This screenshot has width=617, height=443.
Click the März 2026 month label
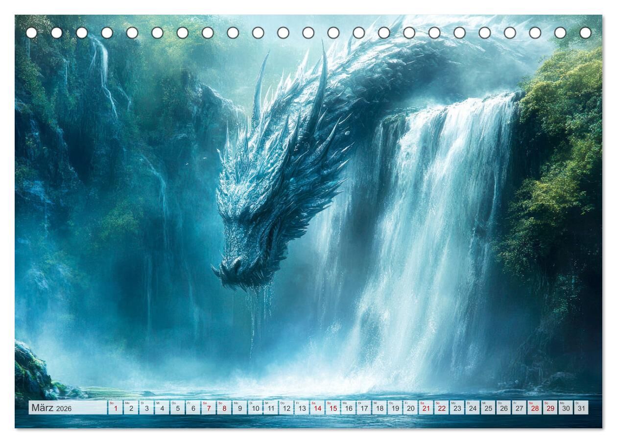51,408
